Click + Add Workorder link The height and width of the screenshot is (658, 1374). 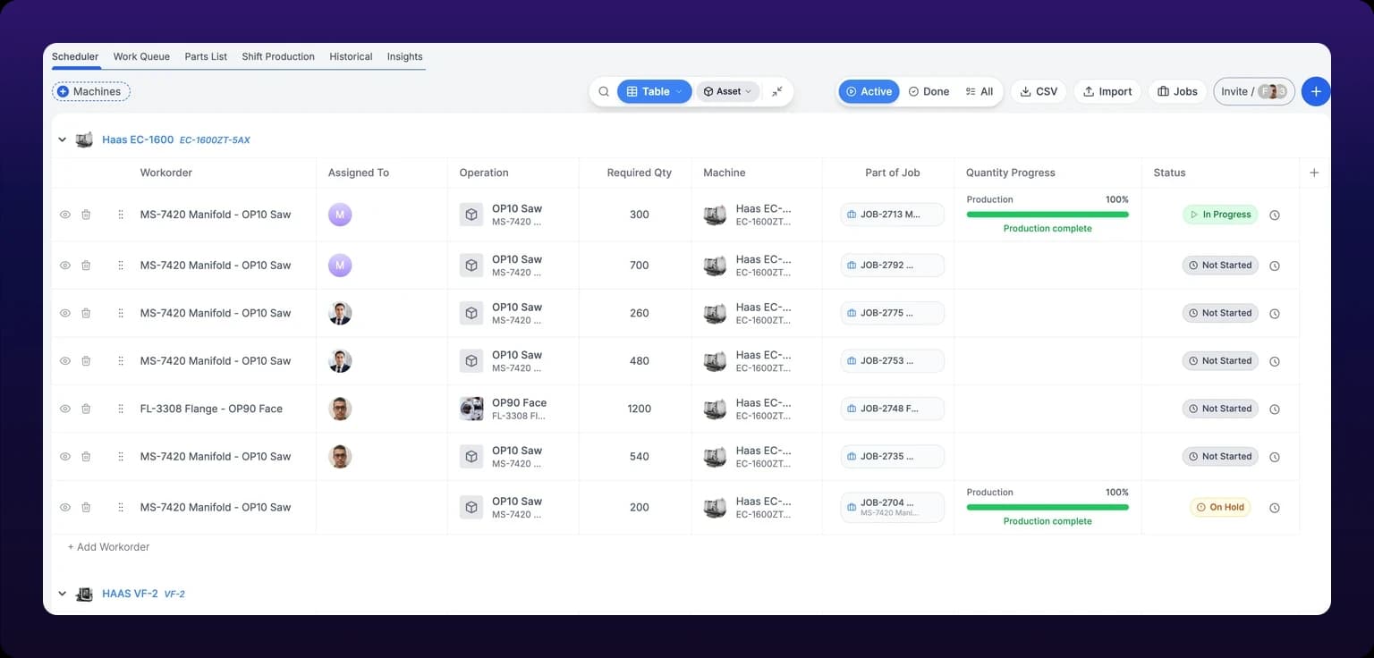108,547
